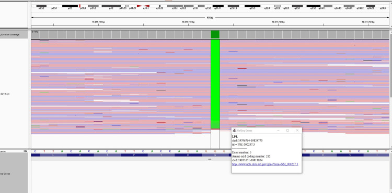Toggle the sequence strand direction arrow
This screenshot has height=193, width=392.
click(x=25, y=151)
